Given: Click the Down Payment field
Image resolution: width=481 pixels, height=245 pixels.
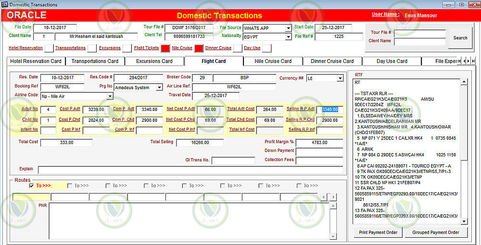Looking at the screenshot, I should [x=319, y=152].
